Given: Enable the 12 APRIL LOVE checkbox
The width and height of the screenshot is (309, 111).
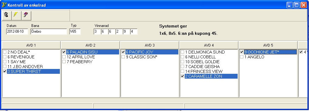Looking at the screenshot, I should point(64,57).
